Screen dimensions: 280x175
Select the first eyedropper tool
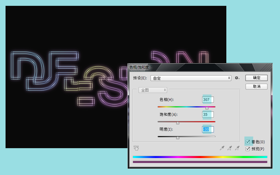222,148
